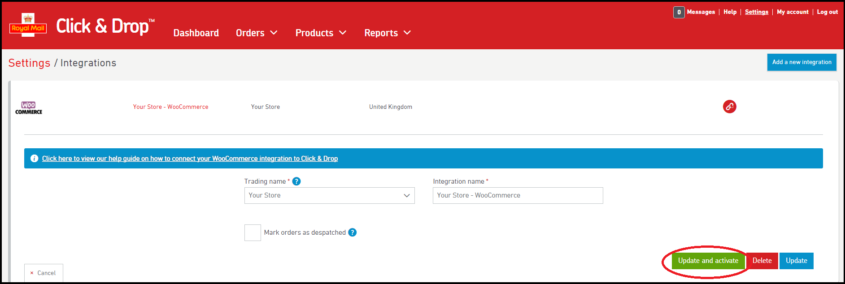Screen dimensions: 845x284
Task: Click the Royal Mail logo
Action: [x=28, y=26]
